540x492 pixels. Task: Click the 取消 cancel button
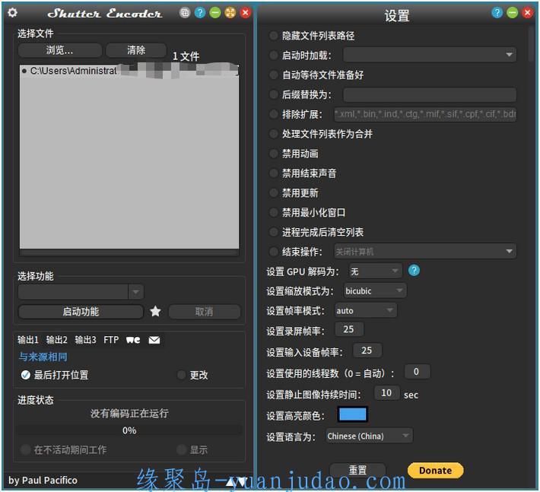(205, 312)
